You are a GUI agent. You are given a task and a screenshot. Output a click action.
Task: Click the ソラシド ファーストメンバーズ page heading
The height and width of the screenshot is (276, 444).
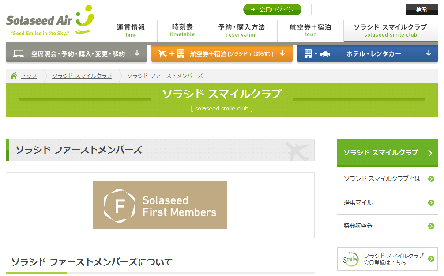[79, 150]
